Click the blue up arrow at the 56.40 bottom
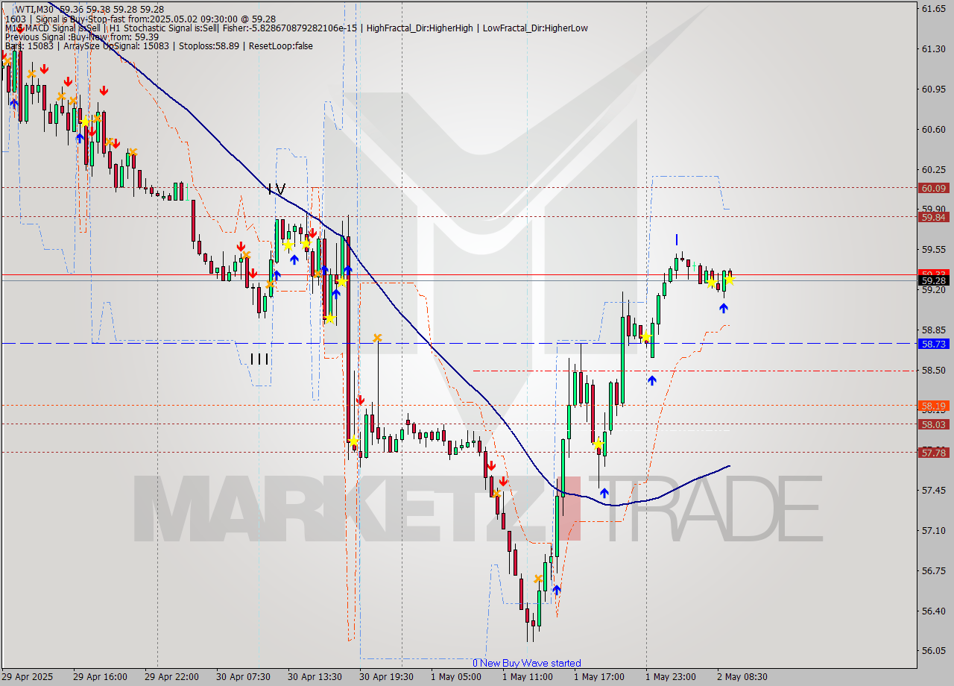 [x=557, y=590]
